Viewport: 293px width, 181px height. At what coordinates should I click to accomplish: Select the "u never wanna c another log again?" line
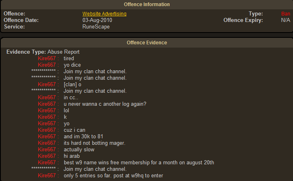coord(105,104)
